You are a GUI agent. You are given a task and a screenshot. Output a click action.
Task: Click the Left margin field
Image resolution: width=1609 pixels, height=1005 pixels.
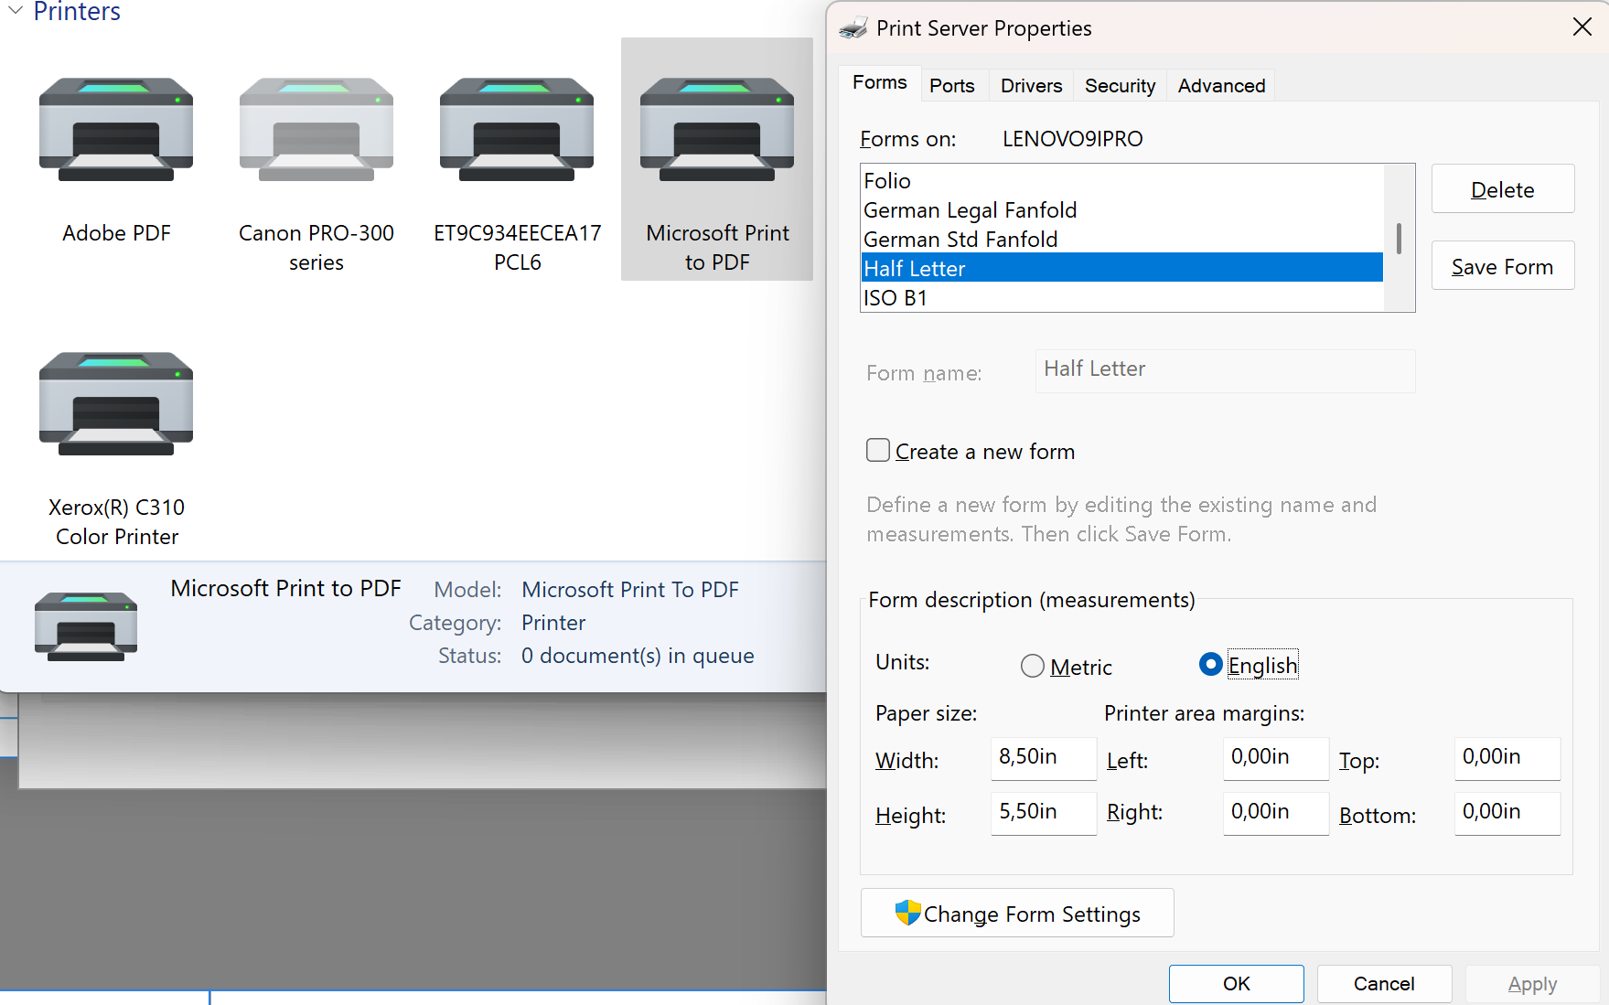(1276, 758)
